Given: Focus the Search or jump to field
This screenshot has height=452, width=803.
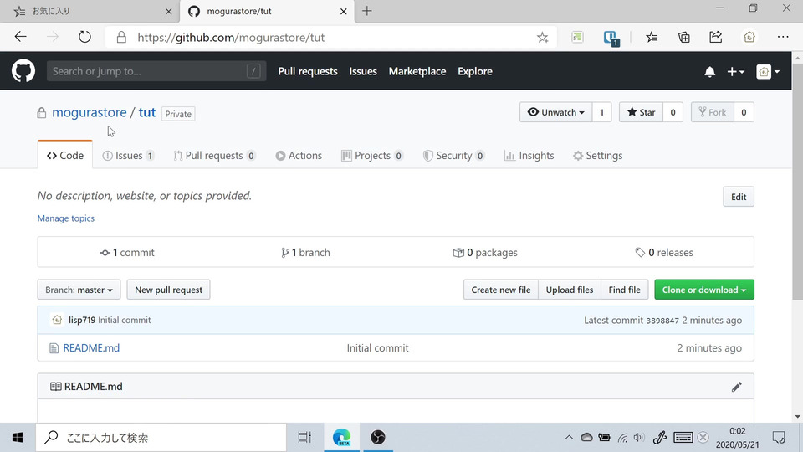Looking at the screenshot, I should coord(156,71).
